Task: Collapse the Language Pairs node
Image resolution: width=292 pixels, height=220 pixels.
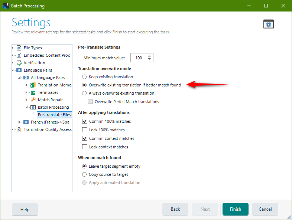Action: pyautogui.click(x=13, y=70)
